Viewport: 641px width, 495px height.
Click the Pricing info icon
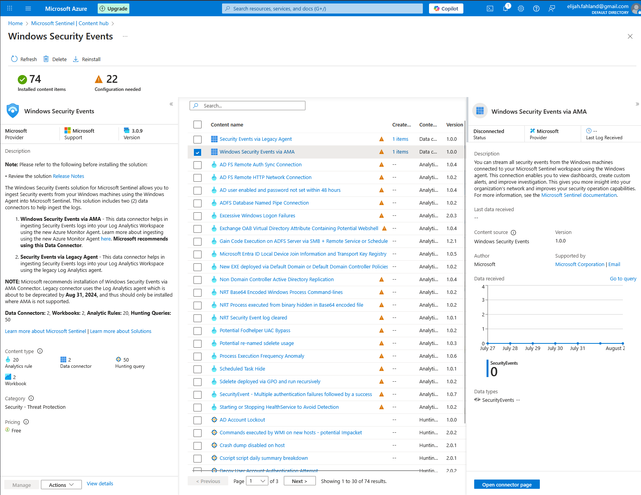pos(26,422)
